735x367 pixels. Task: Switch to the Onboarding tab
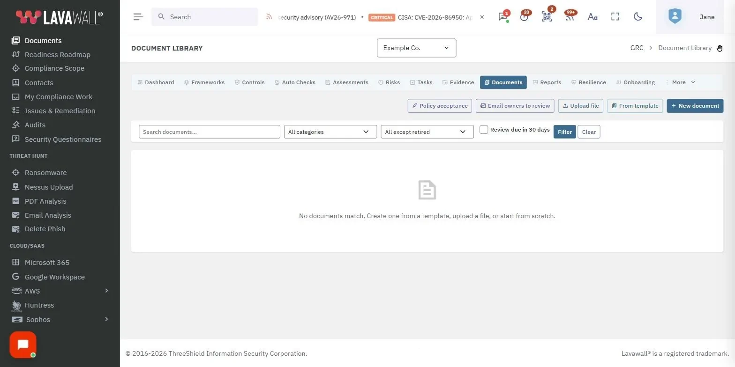pyautogui.click(x=635, y=82)
